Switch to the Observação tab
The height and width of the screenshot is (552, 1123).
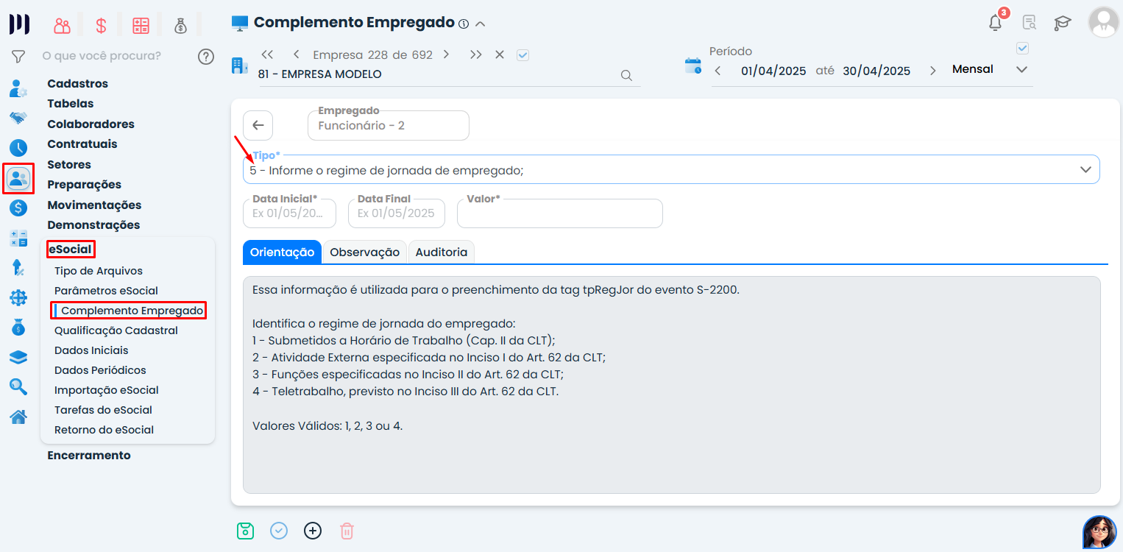coord(364,252)
